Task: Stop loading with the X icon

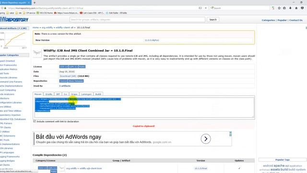Action: [206, 8]
